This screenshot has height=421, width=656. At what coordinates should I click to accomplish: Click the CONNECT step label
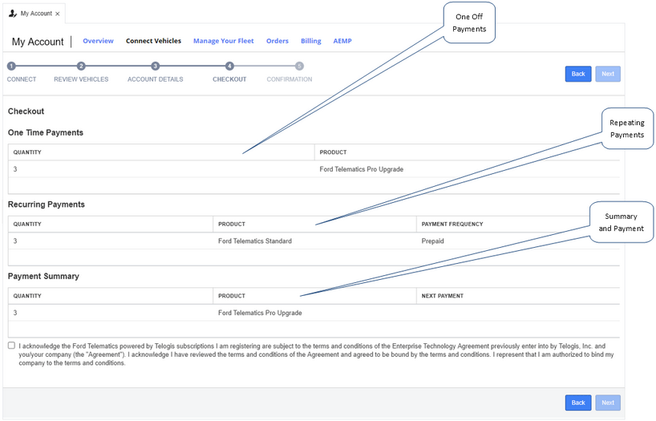click(x=22, y=79)
